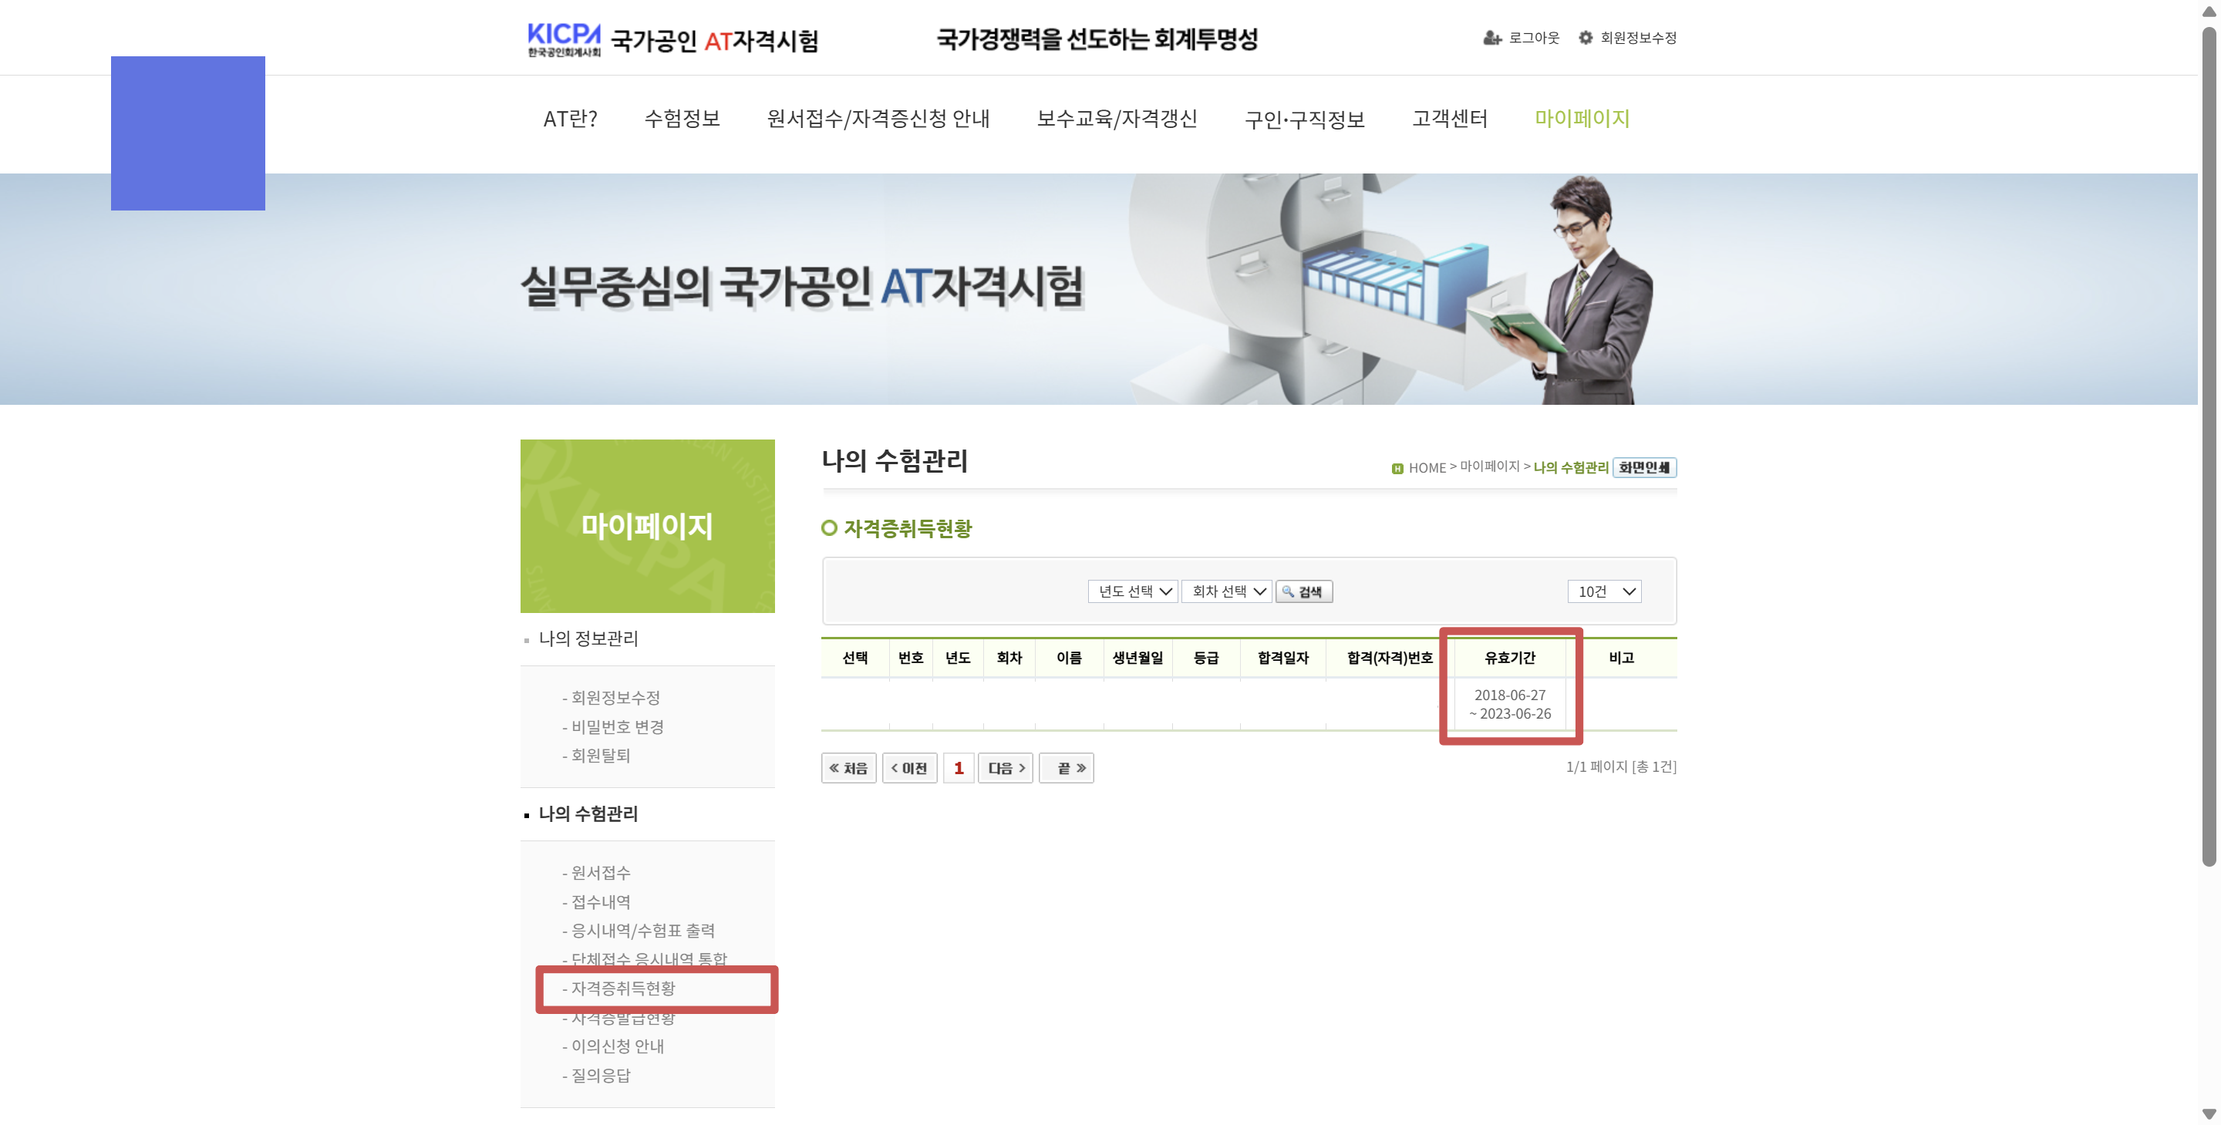Open the 수험정보 top menu
The image size is (2221, 1125).
pos(682,119)
